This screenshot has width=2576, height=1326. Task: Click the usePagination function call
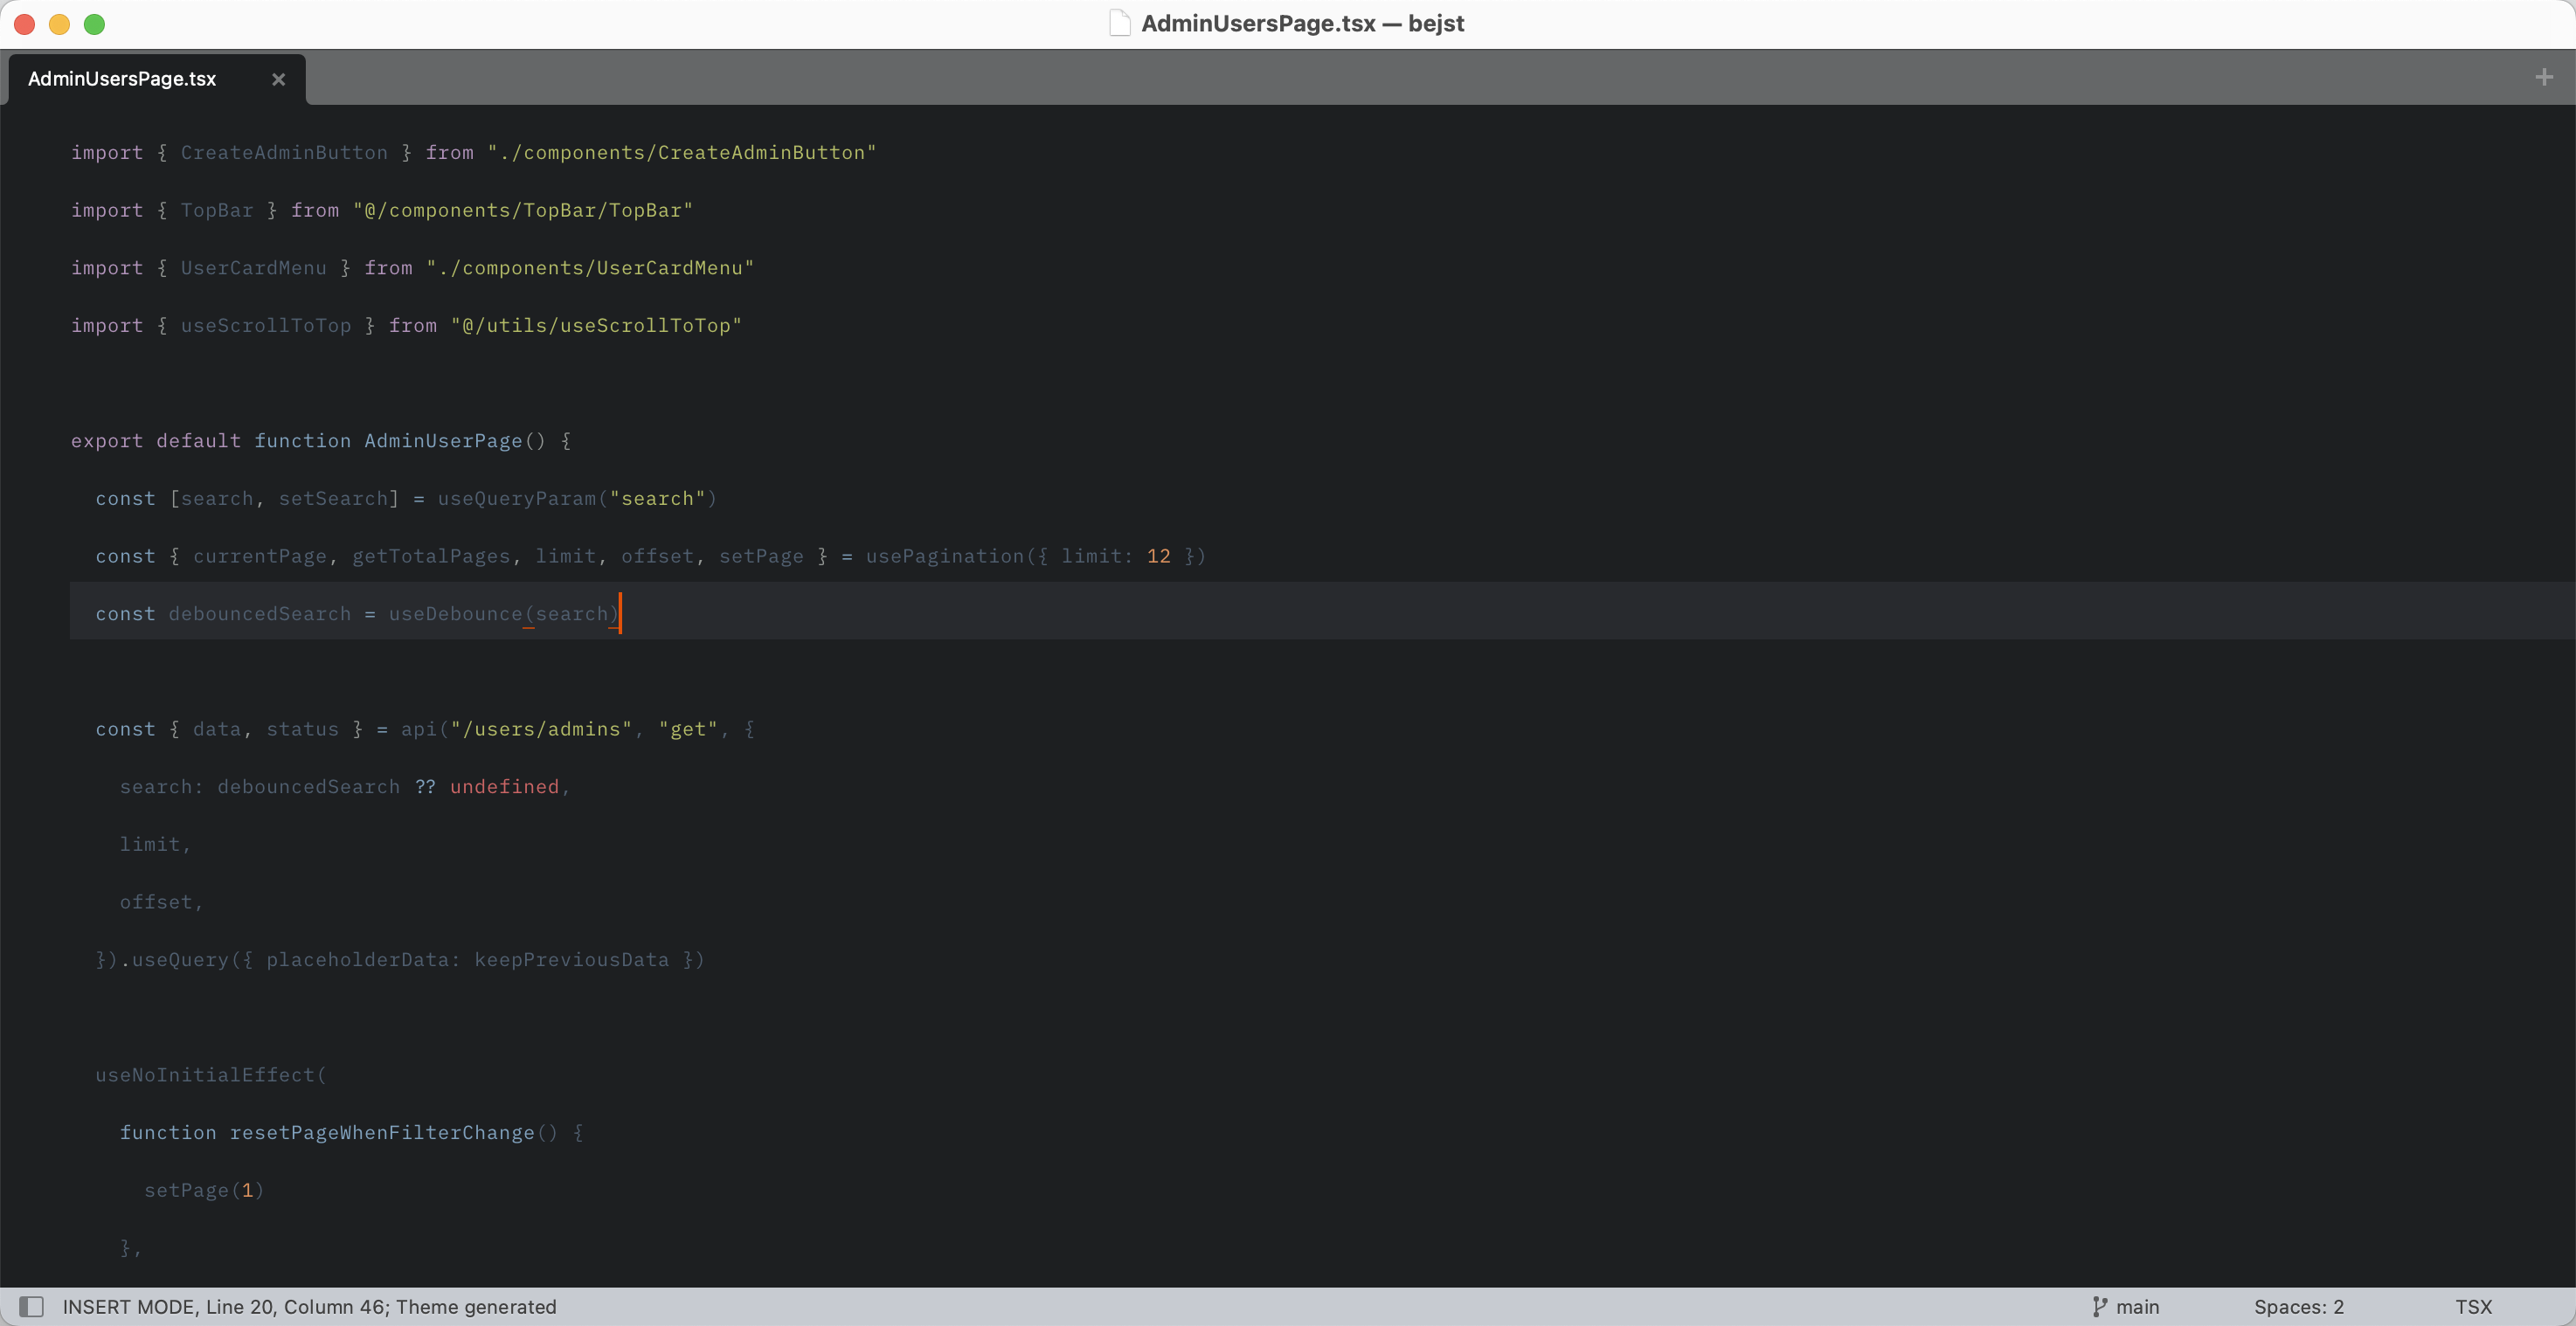coord(945,556)
